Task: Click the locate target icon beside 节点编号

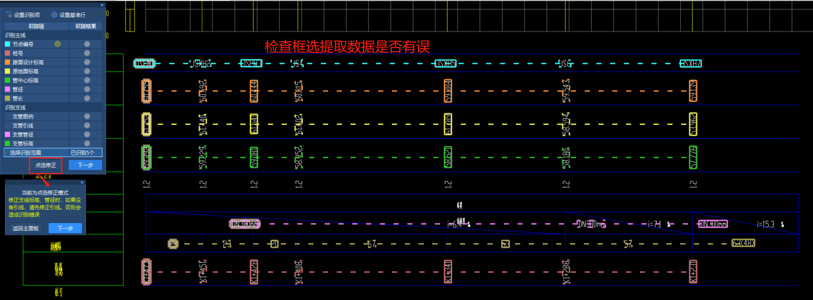Action: (x=58, y=44)
